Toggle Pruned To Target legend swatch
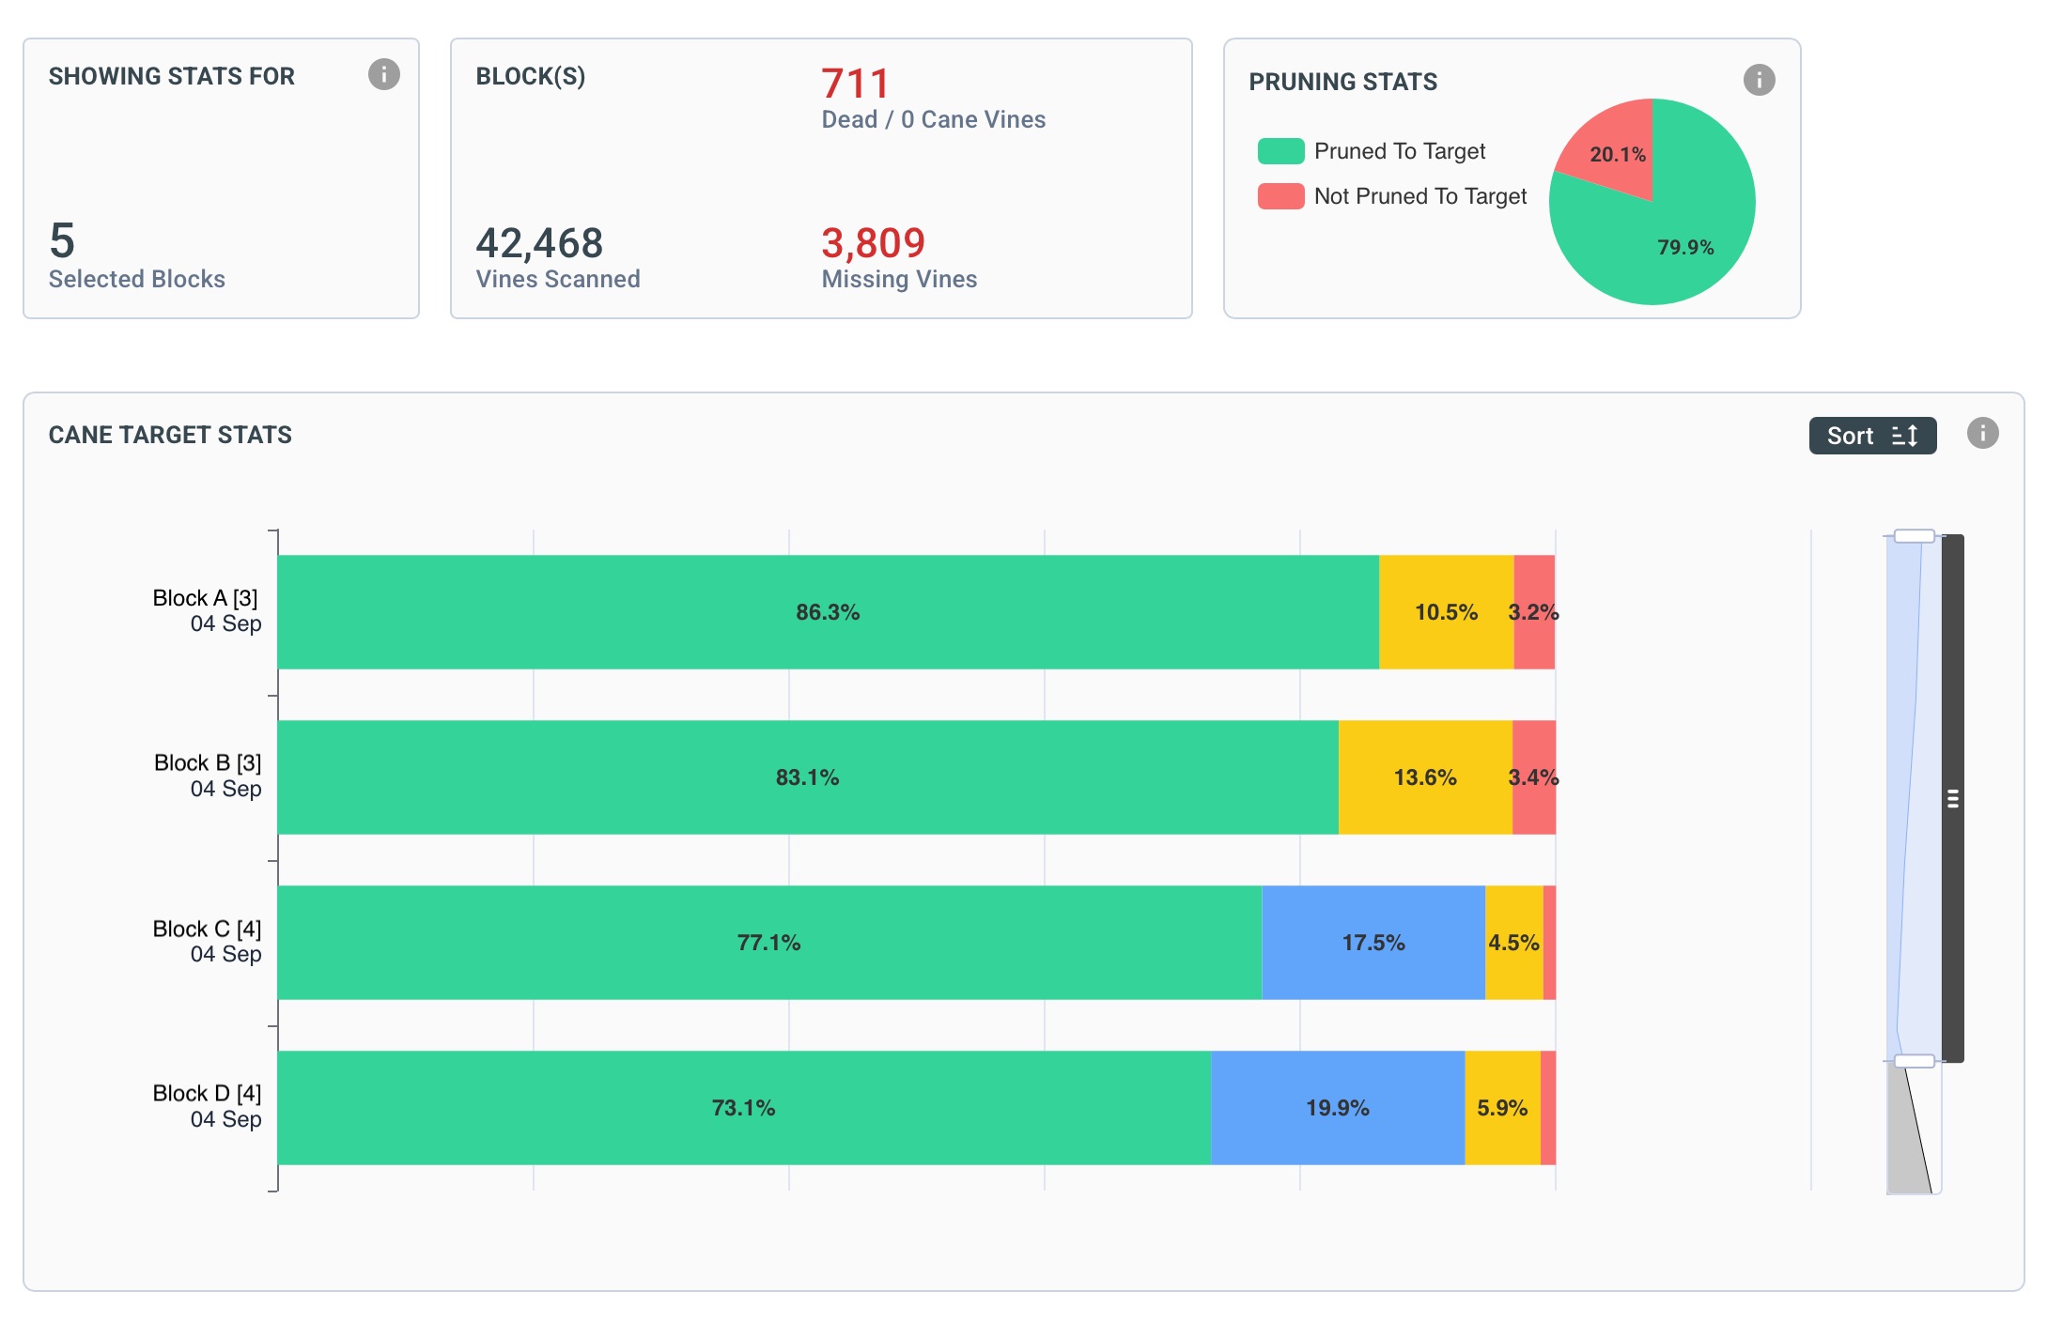Image resolution: width=2063 pixels, height=1322 pixels. click(1280, 151)
